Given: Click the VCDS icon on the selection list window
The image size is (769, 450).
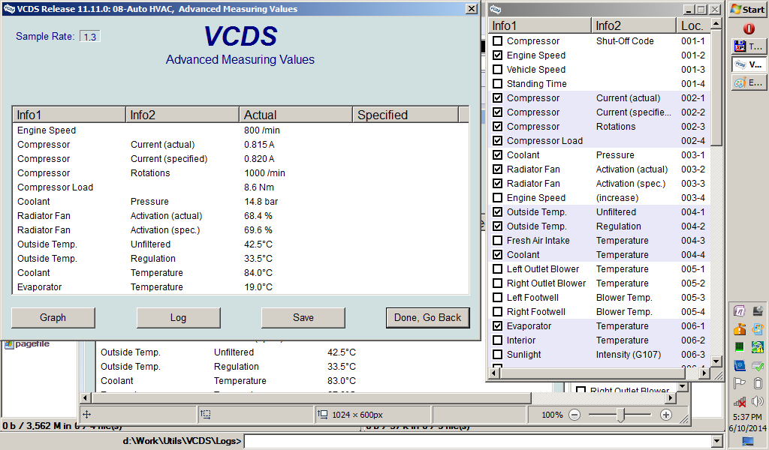Looking at the screenshot, I should 496,9.
